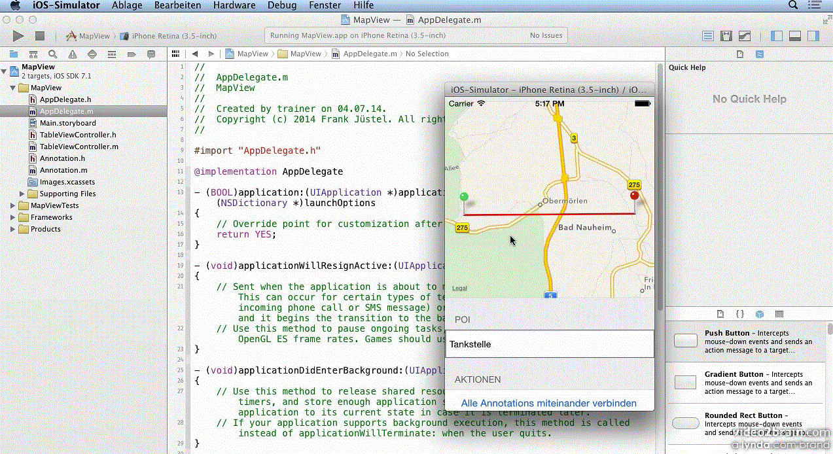Open Annotation.h file
The image size is (833, 454).
pyautogui.click(x=62, y=158)
